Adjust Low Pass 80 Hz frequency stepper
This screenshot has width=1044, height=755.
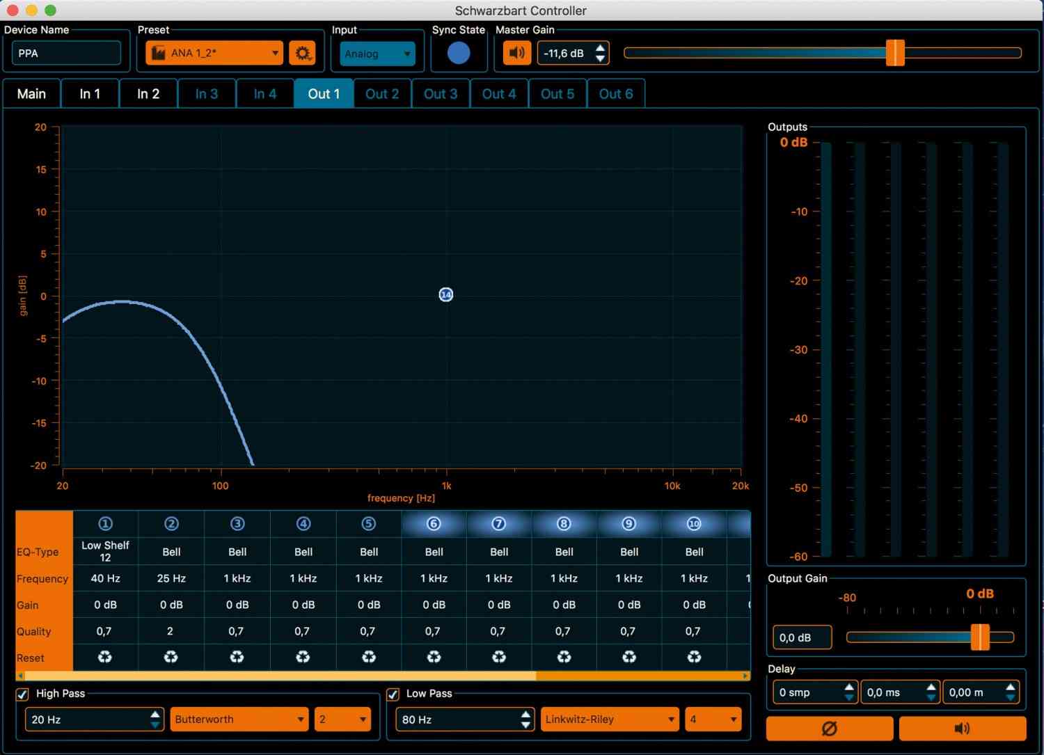point(525,720)
